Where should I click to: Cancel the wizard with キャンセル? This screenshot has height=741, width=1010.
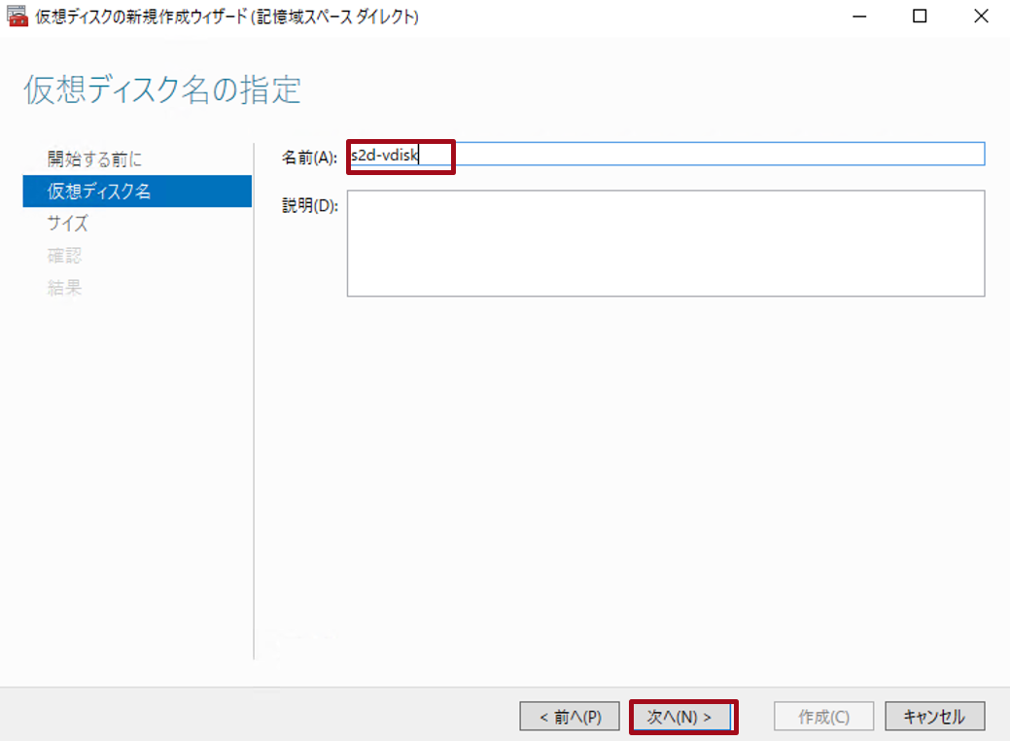click(934, 716)
